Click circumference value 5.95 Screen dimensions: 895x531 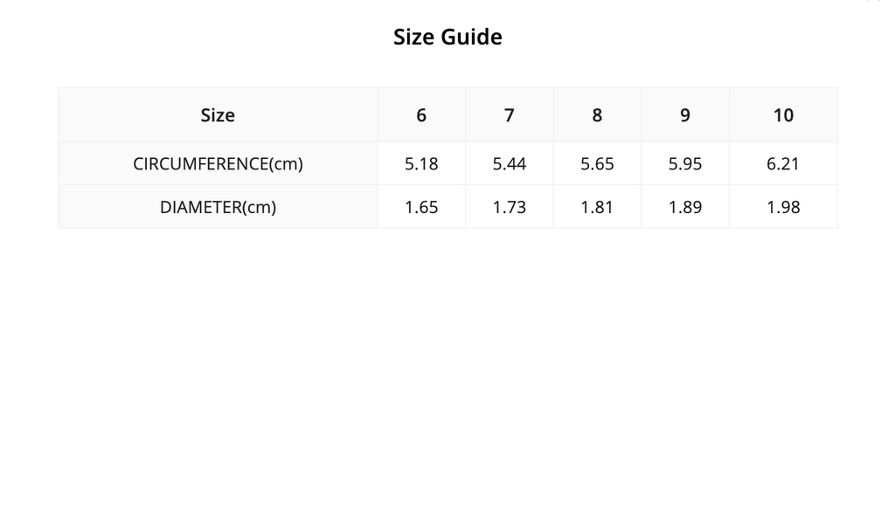click(685, 163)
